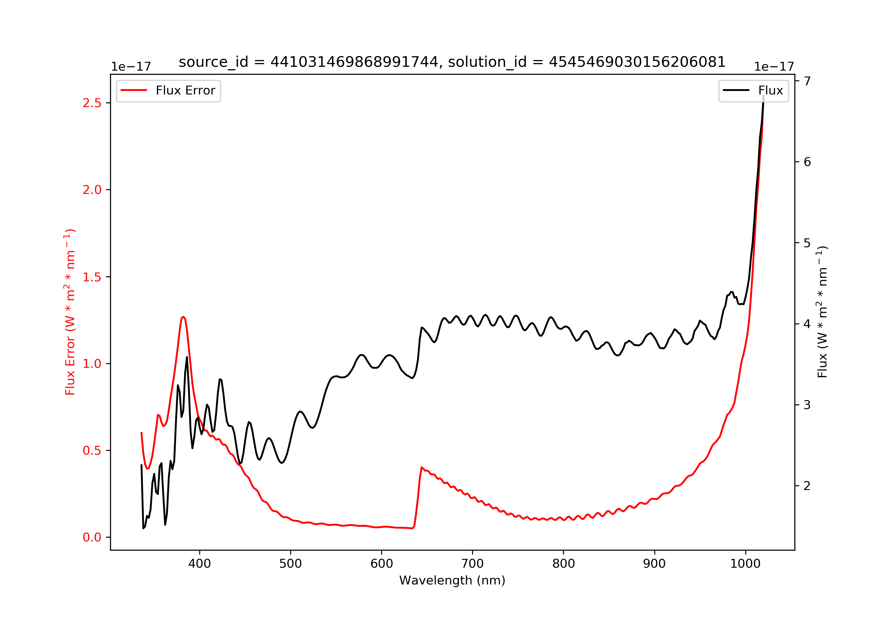Click the 900 tick on wavelength axis
The height and width of the screenshot is (618, 883).
(655, 564)
